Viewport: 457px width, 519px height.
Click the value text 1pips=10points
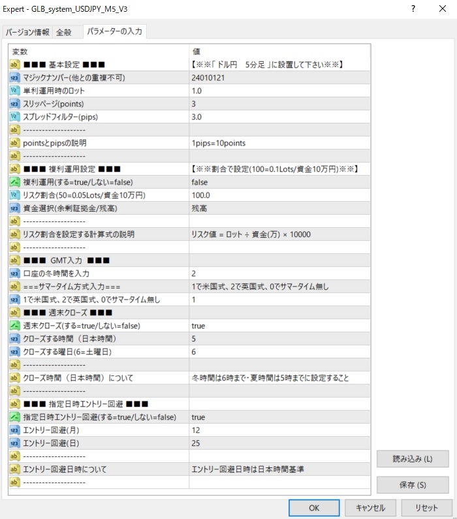pos(219,143)
